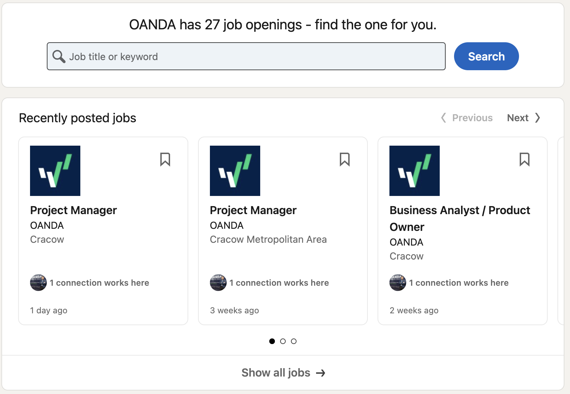
Task: Open Show all jobs link
Action: pyautogui.click(x=283, y=373)
